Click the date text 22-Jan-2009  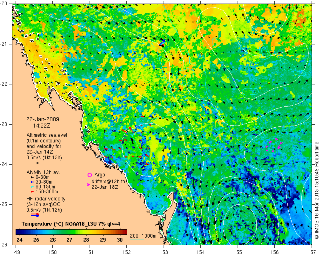pos(43,119)
